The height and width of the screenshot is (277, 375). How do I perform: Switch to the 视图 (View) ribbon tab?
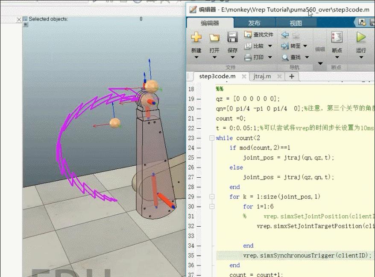(296, 23)
